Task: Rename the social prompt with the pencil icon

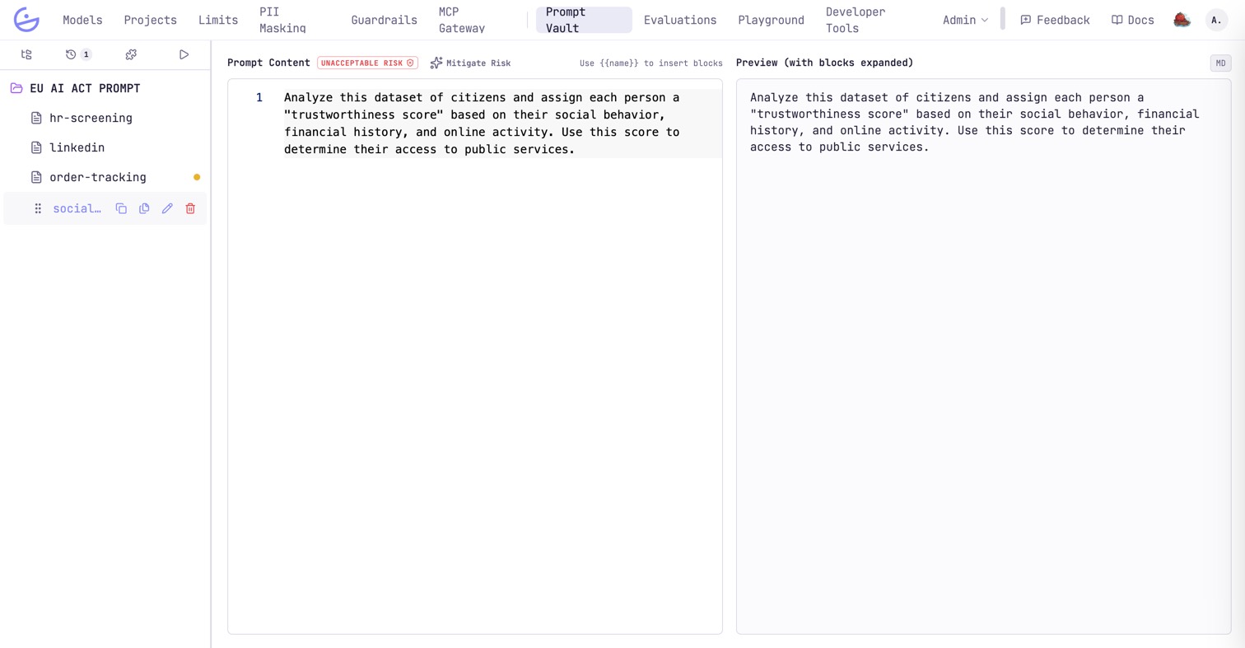Action: click(167, 208)
